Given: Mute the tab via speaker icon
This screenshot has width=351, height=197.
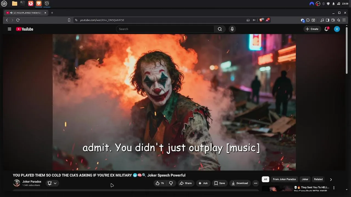Looking at the screenshot, I should 11,13.
